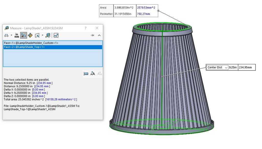Expand Projected On dropdown arrow
The width and height of the screenshot is (262, 149).
click(42, 35)
